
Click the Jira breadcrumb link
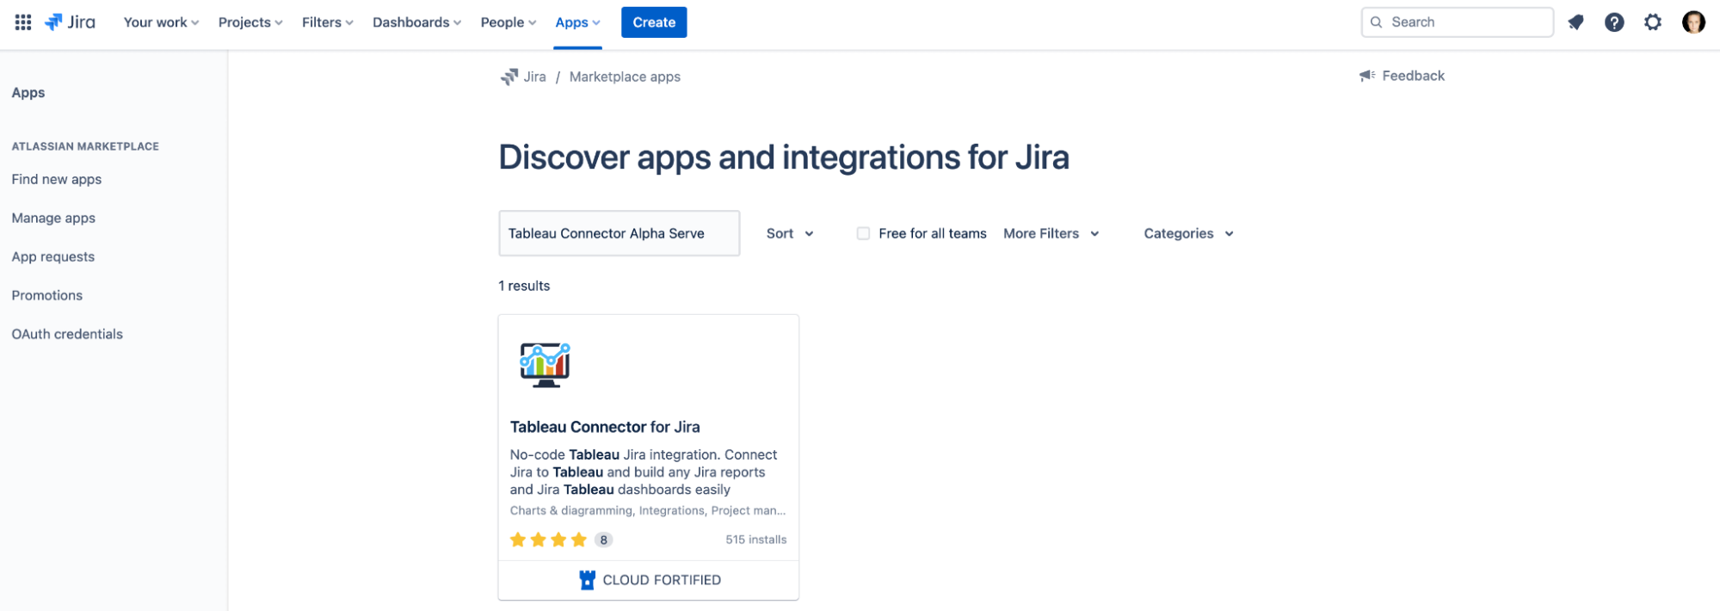[x=534, y=77]
